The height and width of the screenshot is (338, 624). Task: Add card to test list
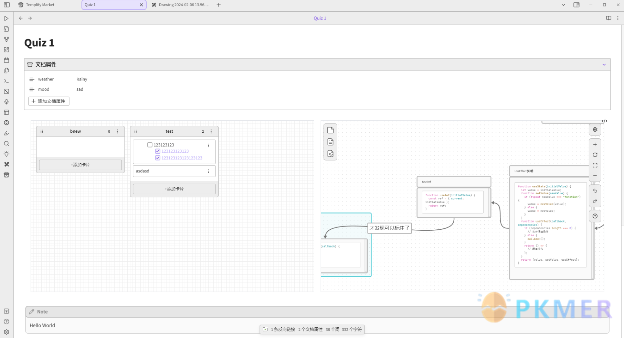[174, 189]
